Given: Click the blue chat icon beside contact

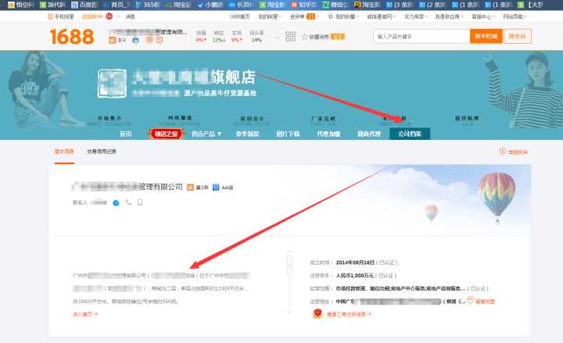Looking at the screenshot, I should pos(116,202).
